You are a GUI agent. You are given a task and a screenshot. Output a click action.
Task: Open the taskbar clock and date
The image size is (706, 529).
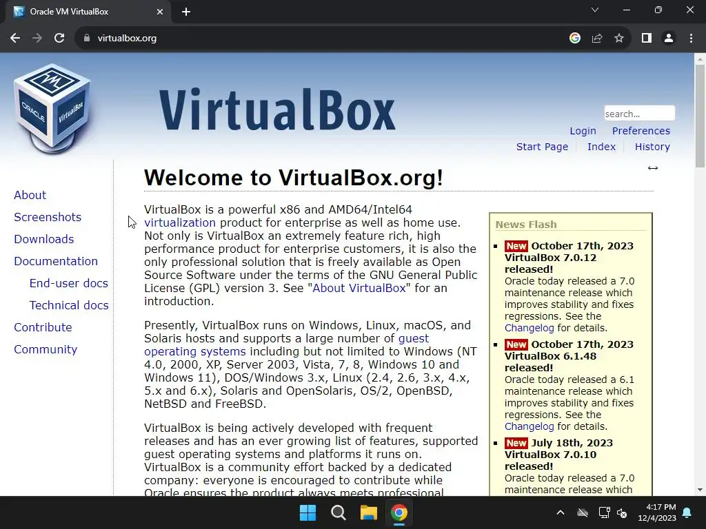[x=657, y=512]
